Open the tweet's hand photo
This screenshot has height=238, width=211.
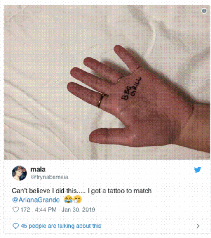point(107,82)
